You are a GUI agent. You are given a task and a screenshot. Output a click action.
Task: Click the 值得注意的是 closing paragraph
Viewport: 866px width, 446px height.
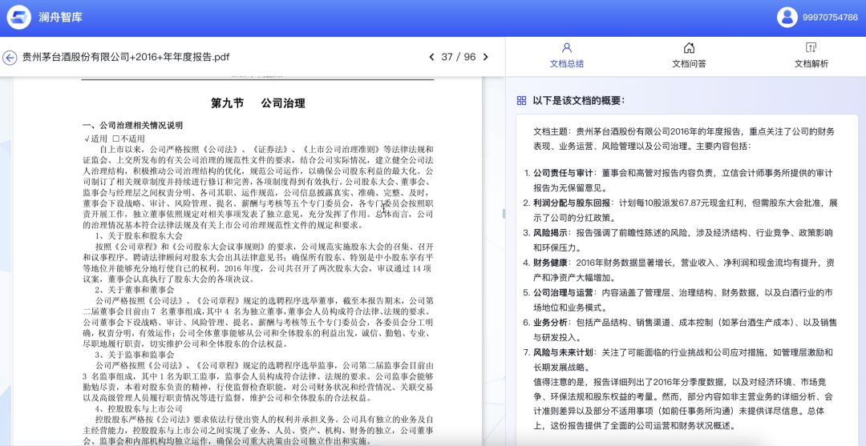tap(684, 404)
